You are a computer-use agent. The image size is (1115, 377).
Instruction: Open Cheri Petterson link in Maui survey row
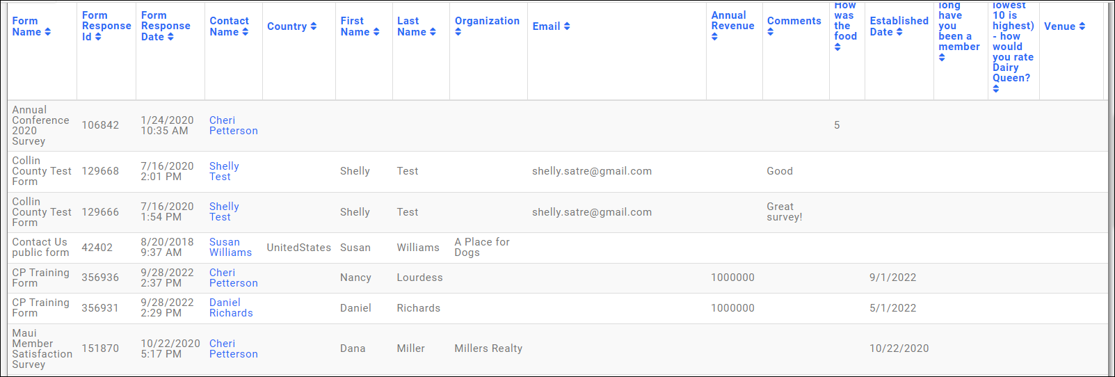tap(233, 348)
